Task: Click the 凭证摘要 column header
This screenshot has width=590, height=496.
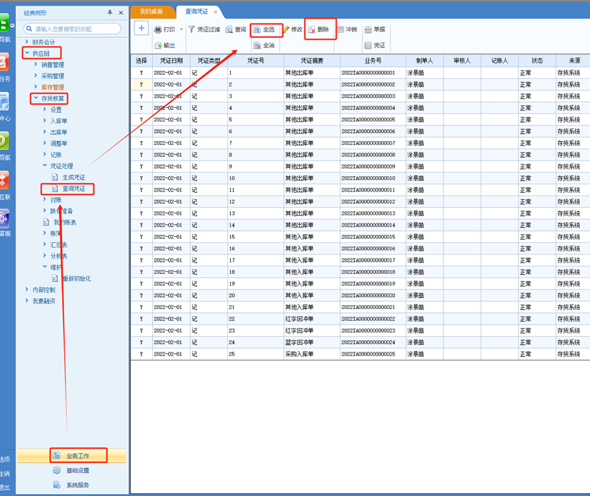Action: point(312,61)
